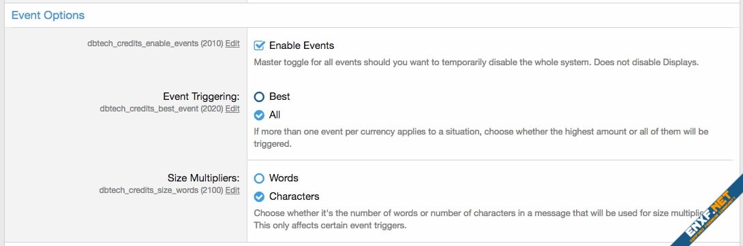
Task: Click the Enable Events label text
Action: click(x=301, y=46)
